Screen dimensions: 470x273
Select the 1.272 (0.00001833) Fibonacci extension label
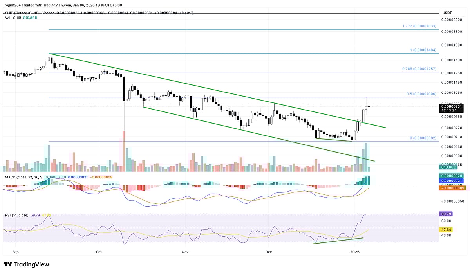pos(420,25)
